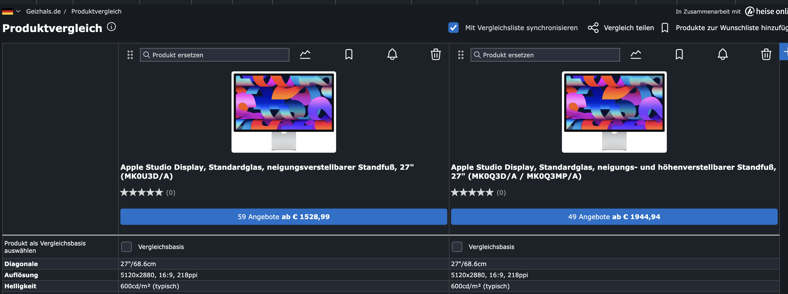Image resolution: width=788 pixels, height=294 pixels.
Task: Open 59 Angebote ab € 1528,99
Action: [284, 217]
